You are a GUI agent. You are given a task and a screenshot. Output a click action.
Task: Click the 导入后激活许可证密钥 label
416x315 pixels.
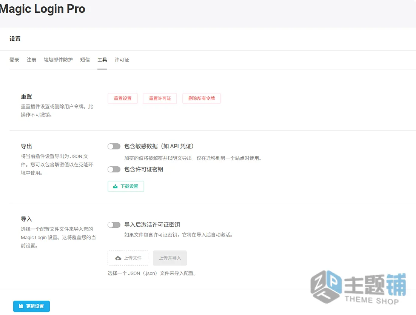point(152,224)
